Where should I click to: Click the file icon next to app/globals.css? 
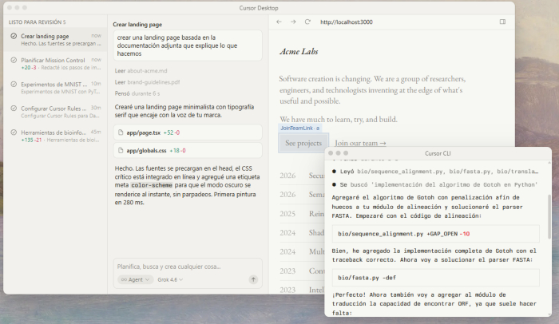(x=121, y=150)
